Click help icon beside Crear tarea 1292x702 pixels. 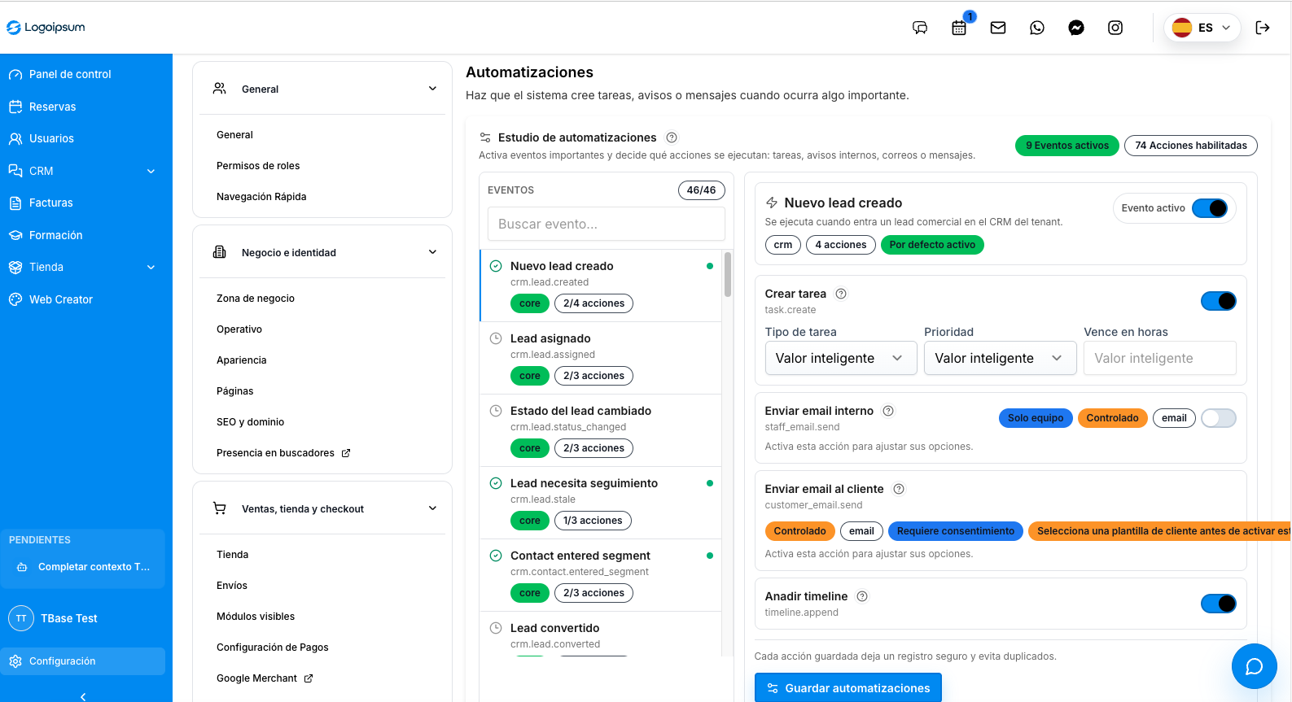[841, 294]
